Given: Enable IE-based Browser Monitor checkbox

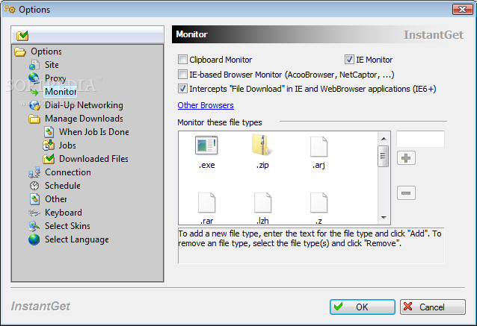Looking at the screenshot, I should pyautogui.click(x=182, y=75).
